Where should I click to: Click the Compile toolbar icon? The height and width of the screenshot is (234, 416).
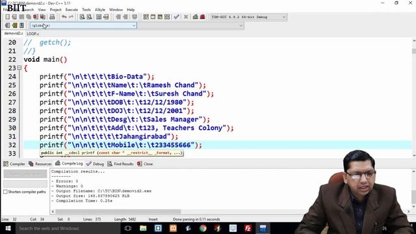coord(146,17)
